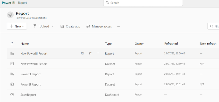Click the Manage access people icon

tap(88, 26)
